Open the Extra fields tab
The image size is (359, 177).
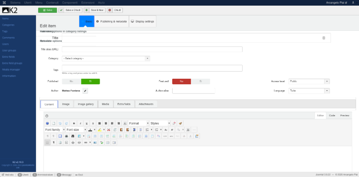(124, 104)
